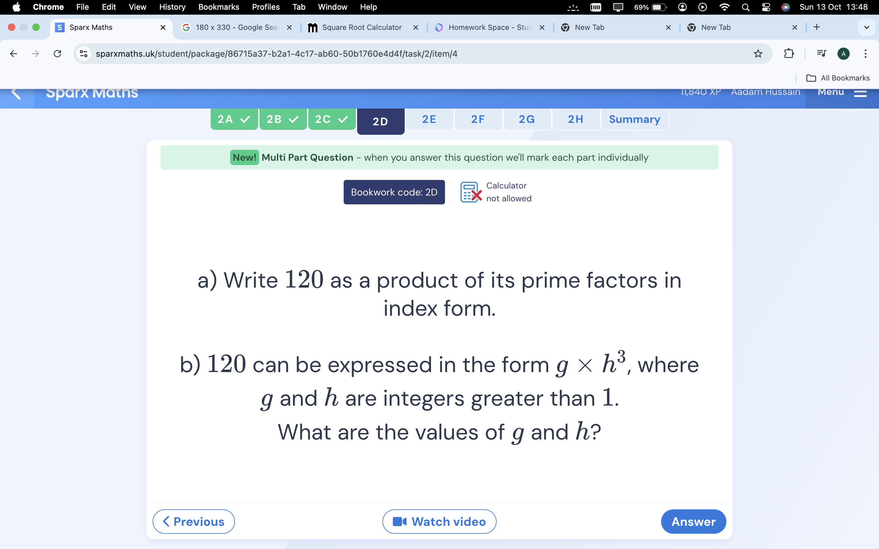Image resolution: width=879 pixels, height=549 pixels.
Task: Switch to the Homework Space tab
Action: tap(490, 27)
